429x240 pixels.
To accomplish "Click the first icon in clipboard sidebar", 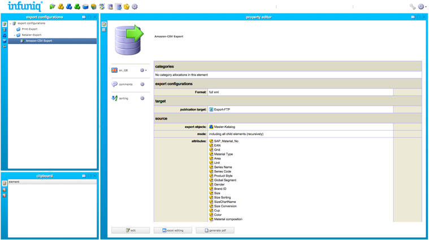I will (x=5, y=183).
